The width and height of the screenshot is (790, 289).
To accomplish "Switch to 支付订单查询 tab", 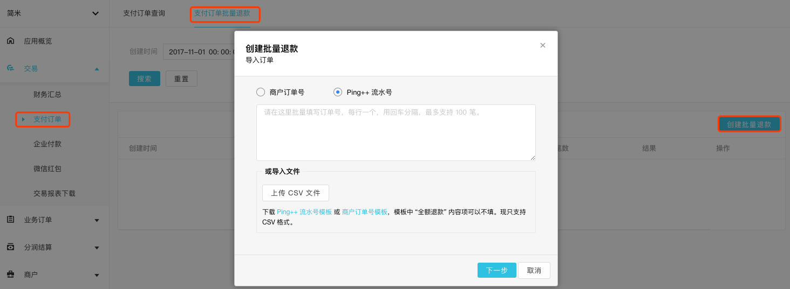I will 144,13.
